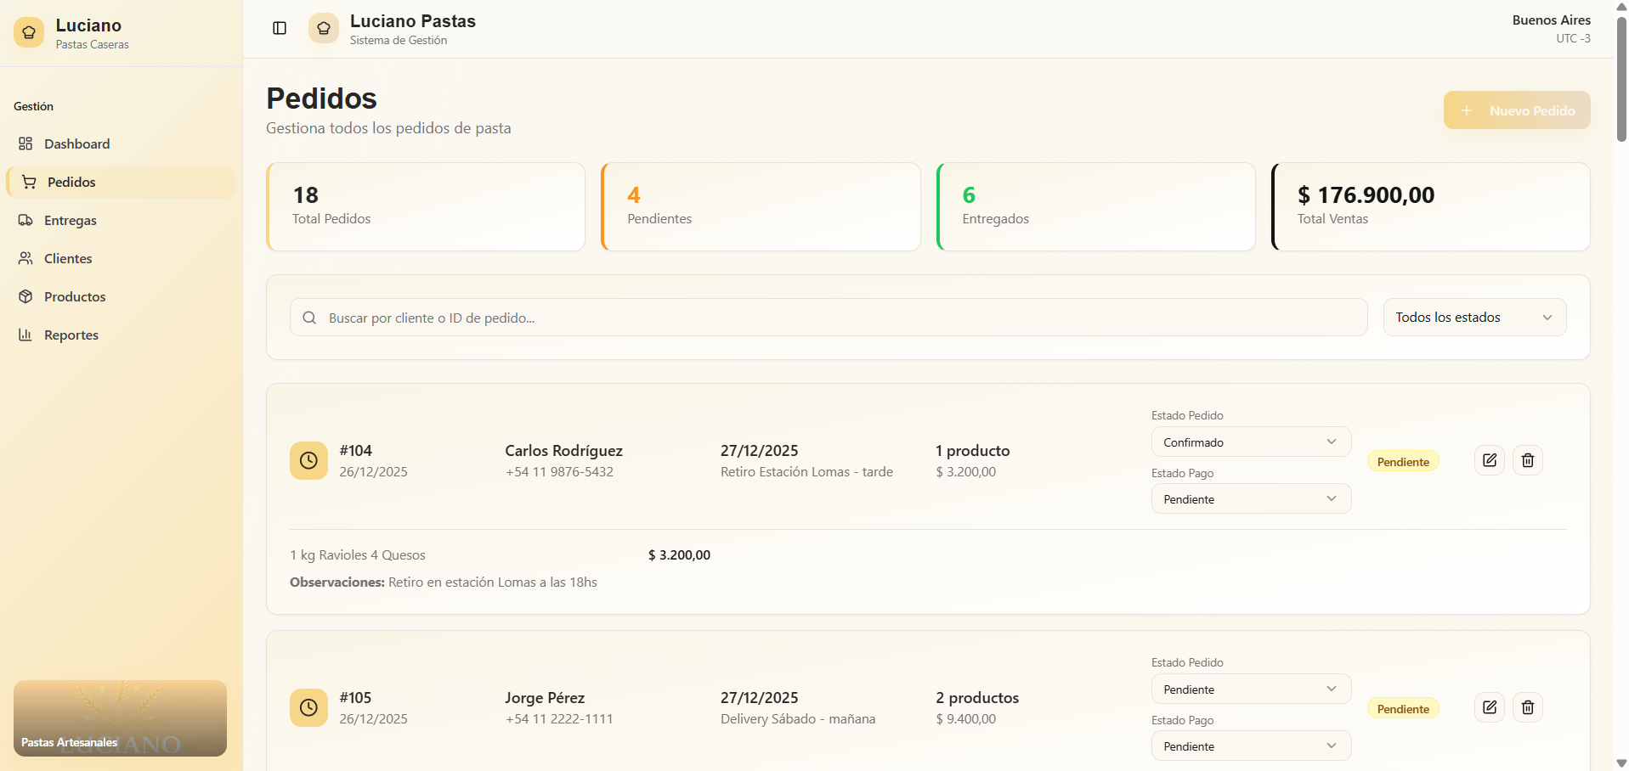Click the 18 Total Pedidos card
This screenshot has height=771, width=1629.
click(426, 206)
